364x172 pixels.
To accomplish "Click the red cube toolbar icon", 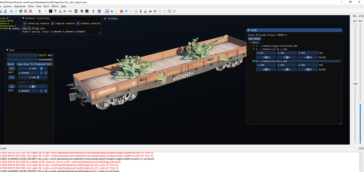I will point(122,11).
